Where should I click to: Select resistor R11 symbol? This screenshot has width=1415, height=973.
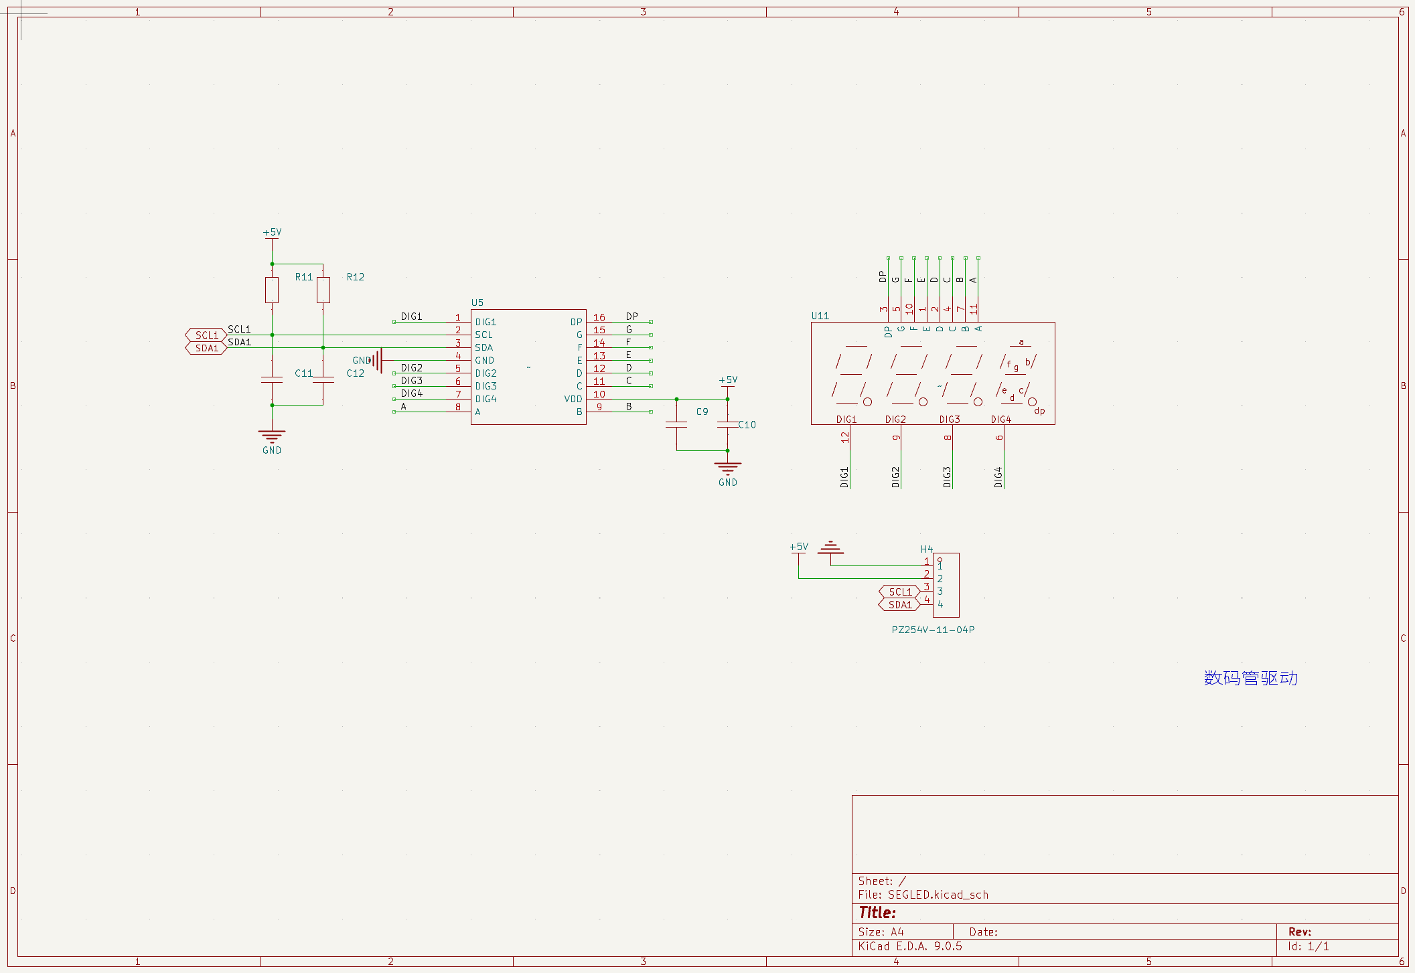pos(272,290)
